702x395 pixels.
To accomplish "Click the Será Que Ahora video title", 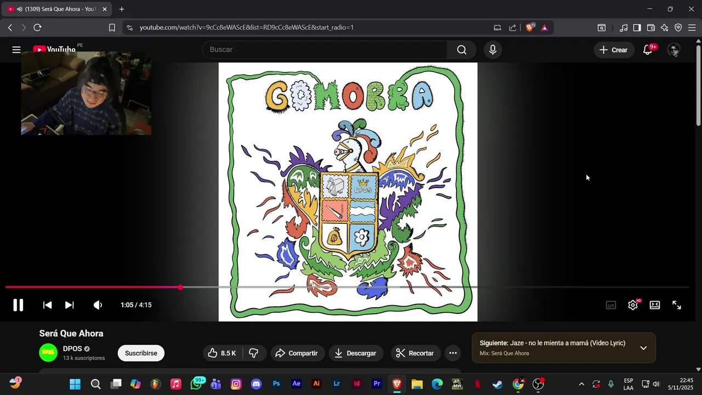I will click(71, 333).
